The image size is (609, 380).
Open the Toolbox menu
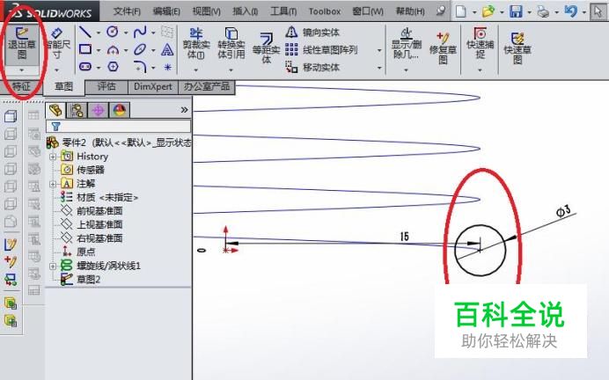tap(325, 11)
